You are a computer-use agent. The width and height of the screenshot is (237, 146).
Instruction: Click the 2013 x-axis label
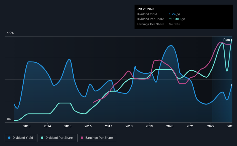[27, 126]
